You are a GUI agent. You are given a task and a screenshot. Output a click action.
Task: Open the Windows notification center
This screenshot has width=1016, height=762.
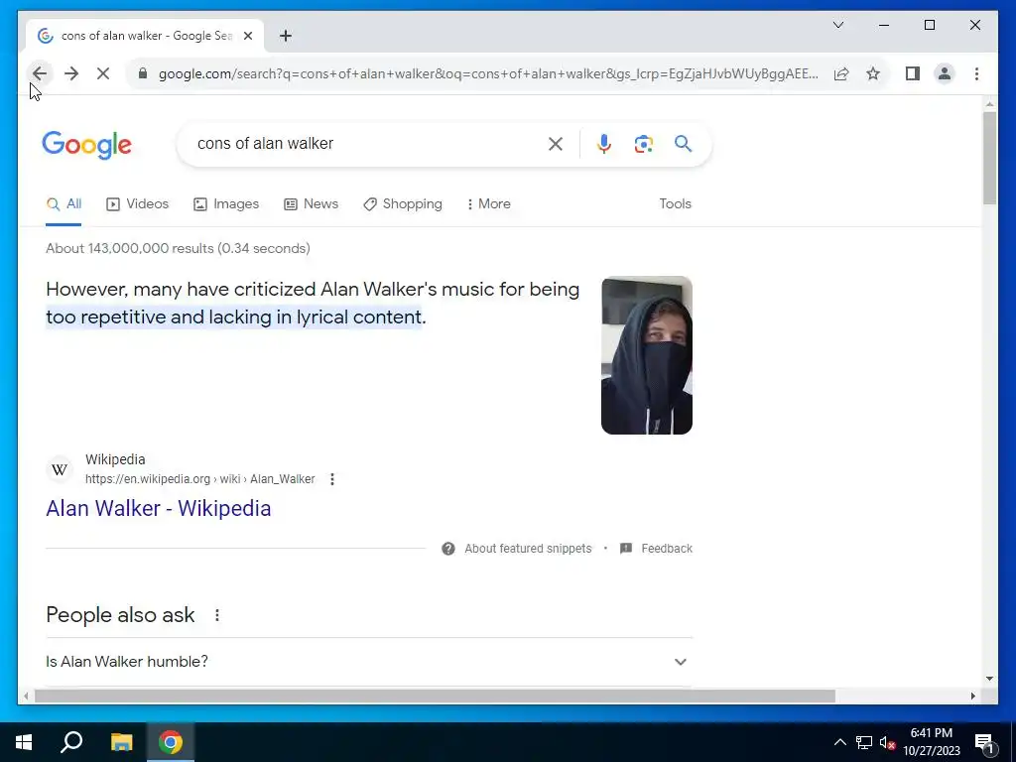[984, 742]
